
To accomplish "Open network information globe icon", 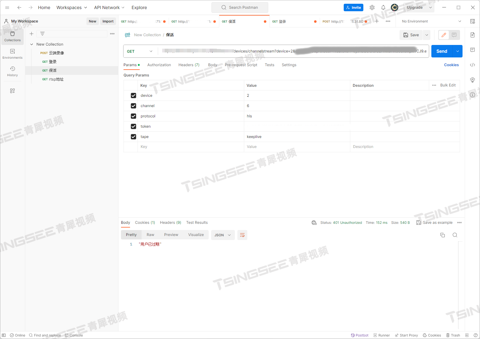I will point(314,223).
